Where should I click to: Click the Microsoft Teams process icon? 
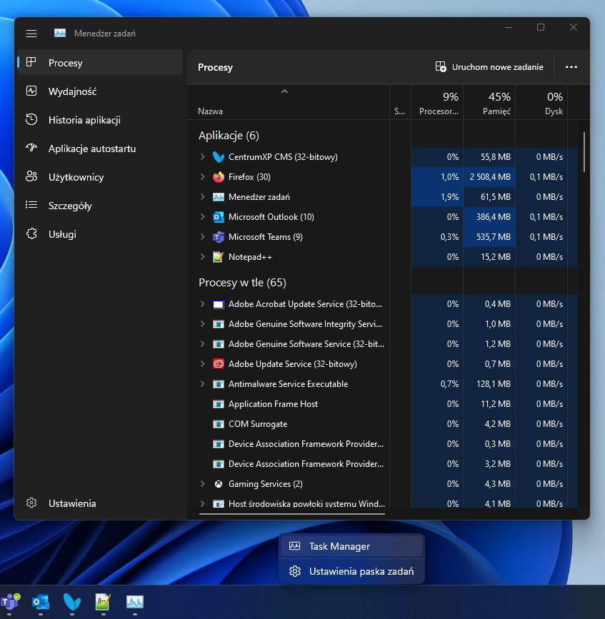(x=219, y=237)
